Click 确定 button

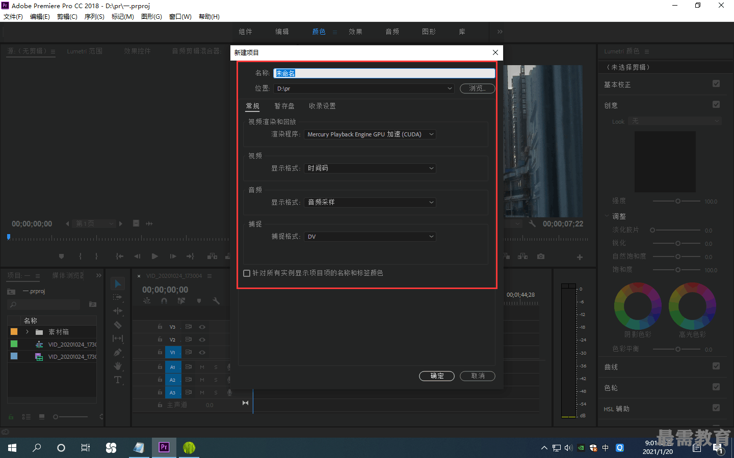click(437, 376)
